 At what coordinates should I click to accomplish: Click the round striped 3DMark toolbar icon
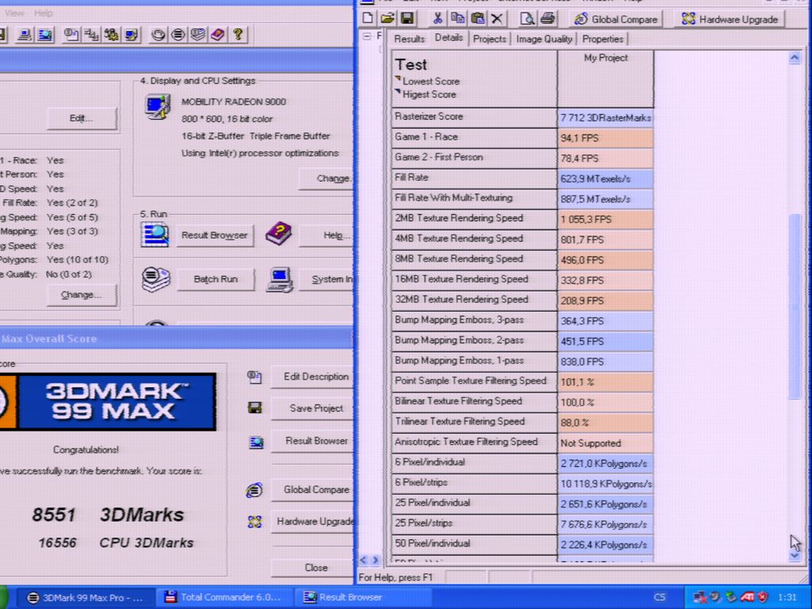pyautogui.click(x=178, y=35)
